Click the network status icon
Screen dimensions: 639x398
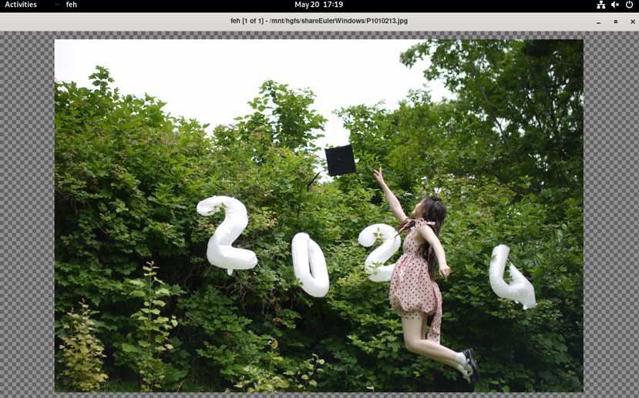(x=601, y=5)
